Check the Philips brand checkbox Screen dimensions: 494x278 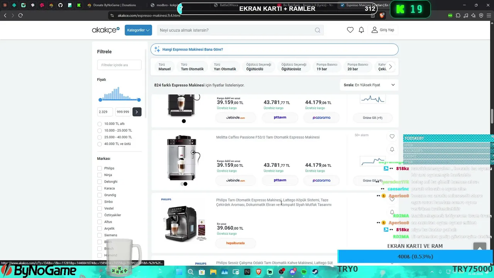[x=100, y=168]
